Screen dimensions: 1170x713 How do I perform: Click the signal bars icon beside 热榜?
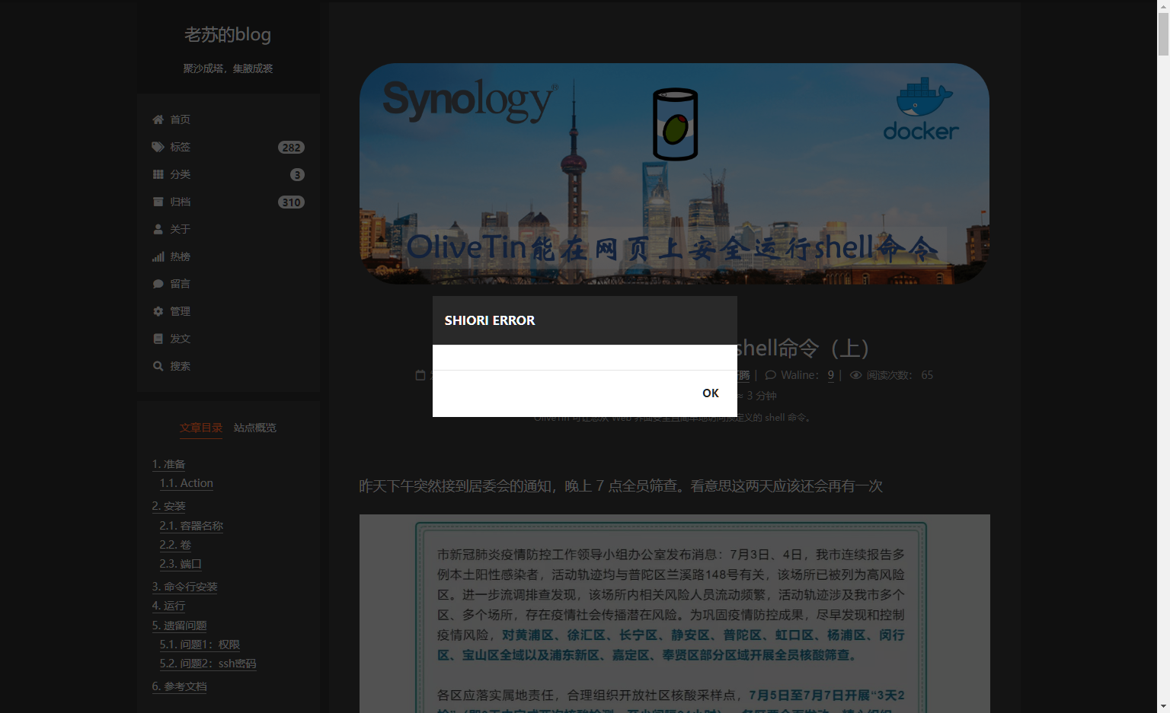(x=158, y=256)
